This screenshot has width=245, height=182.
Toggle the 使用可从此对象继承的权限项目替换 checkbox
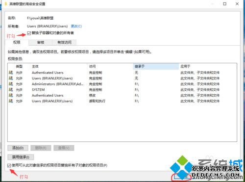coord(9,165)
